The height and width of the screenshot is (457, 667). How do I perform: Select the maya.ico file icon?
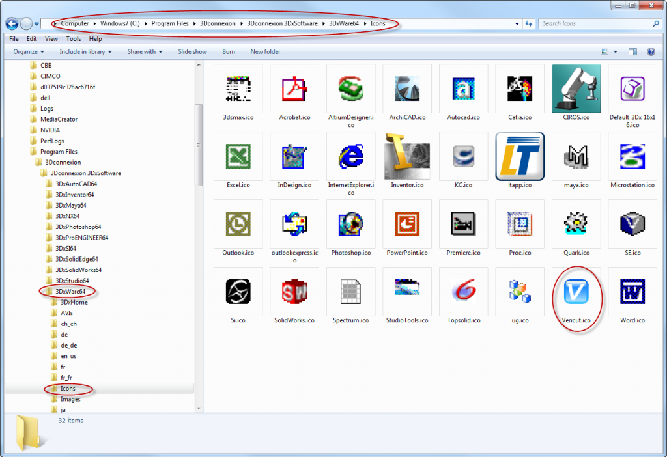(x=576, y=156)
